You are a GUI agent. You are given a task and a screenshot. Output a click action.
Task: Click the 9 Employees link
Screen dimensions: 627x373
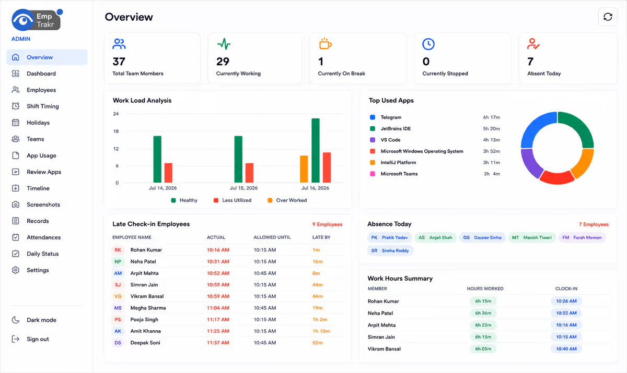[x=327, y=224]
